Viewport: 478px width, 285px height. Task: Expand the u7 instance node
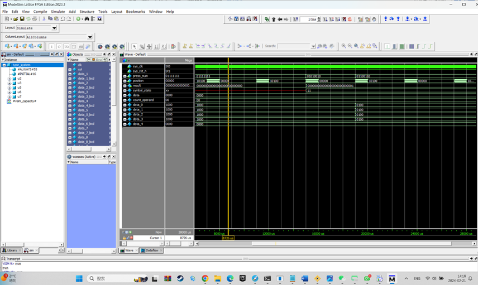9,96
